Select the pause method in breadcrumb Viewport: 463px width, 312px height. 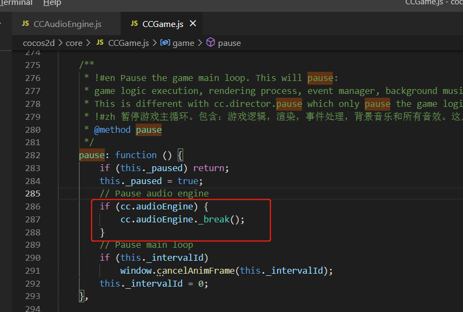(229, 43)
